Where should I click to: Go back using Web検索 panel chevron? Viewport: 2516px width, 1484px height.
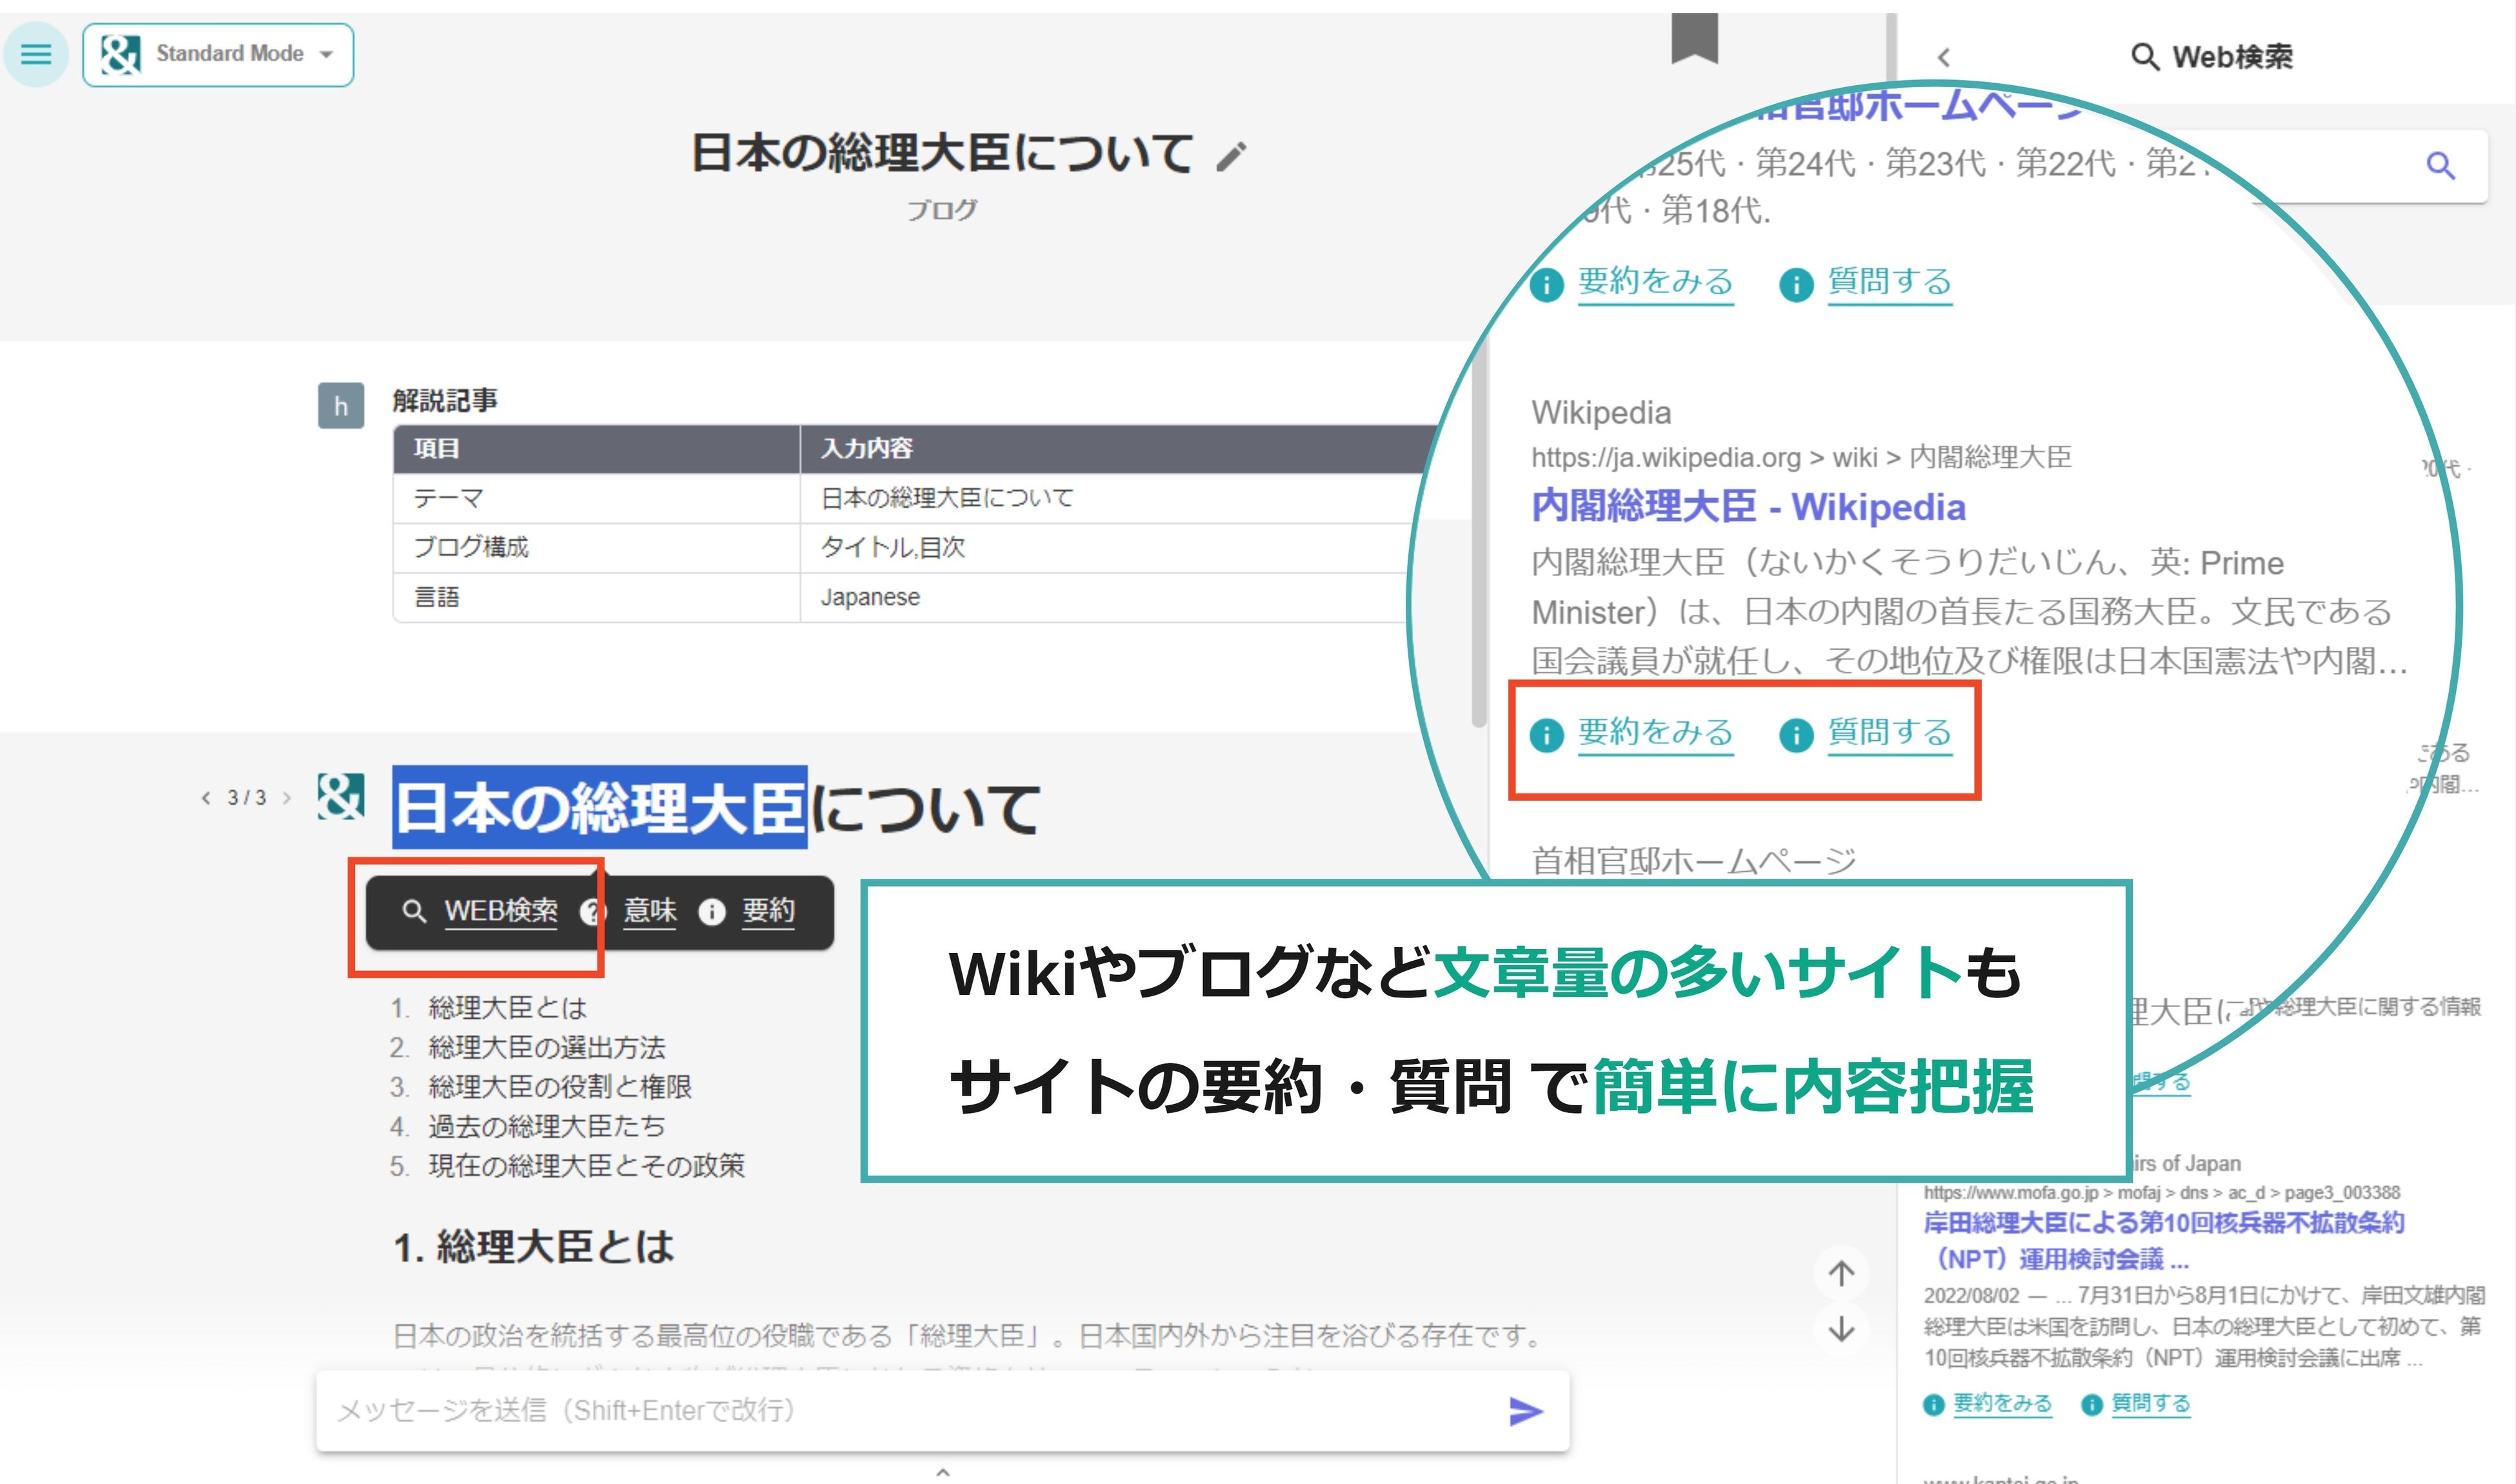1943,58
